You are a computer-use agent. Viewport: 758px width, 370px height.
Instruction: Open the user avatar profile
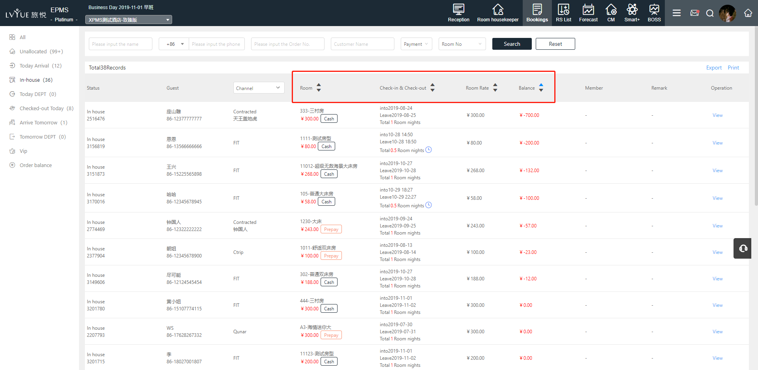click(727, 13)
